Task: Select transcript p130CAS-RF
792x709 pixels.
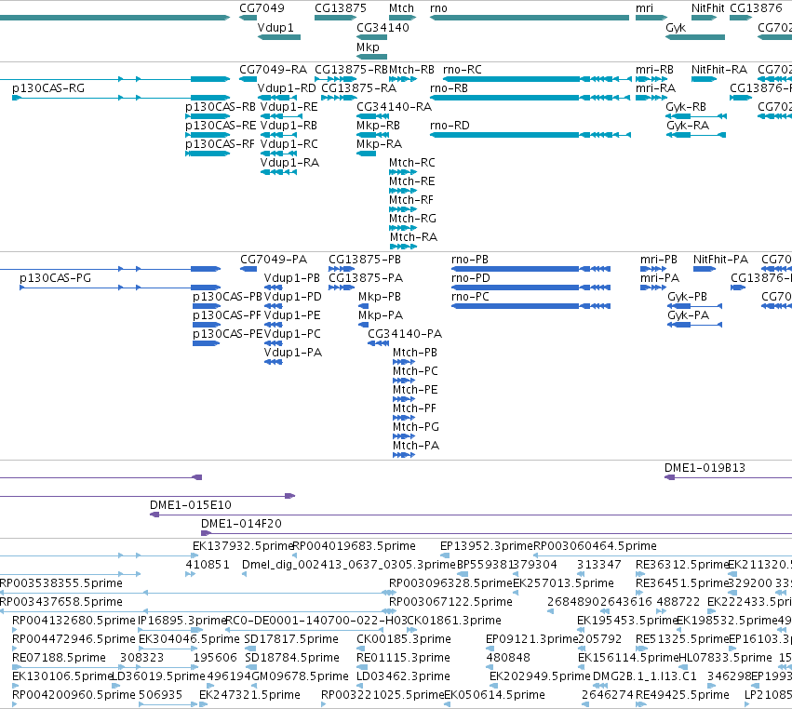Action: pos(220,144)
